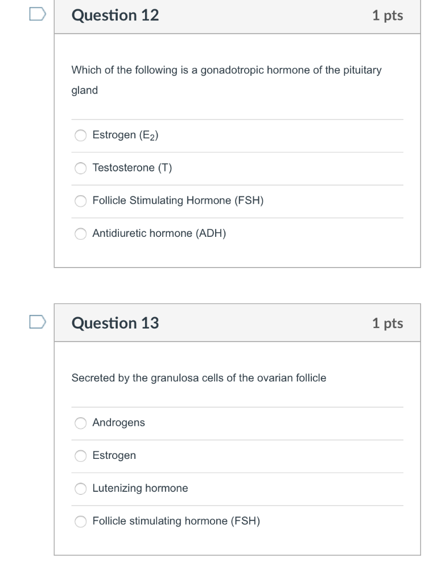Screen dimensions: 437x583
Task: Choose Follicle stimulating hormone (FSH) in Question 13
Action: click(81, 522)
